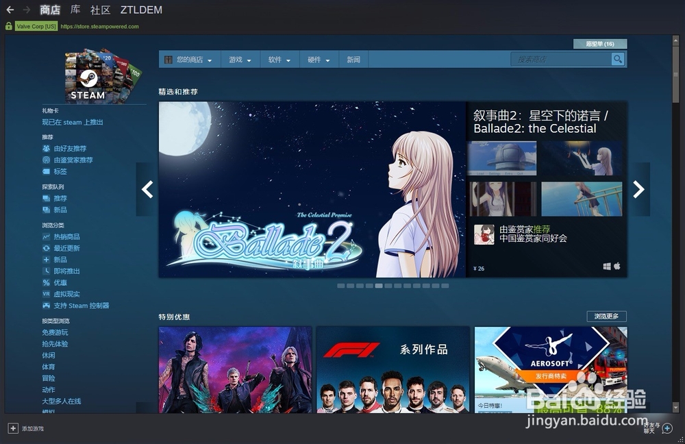
Task: Open the 免费游玩 category link
Action: click(x=55, y=332)
